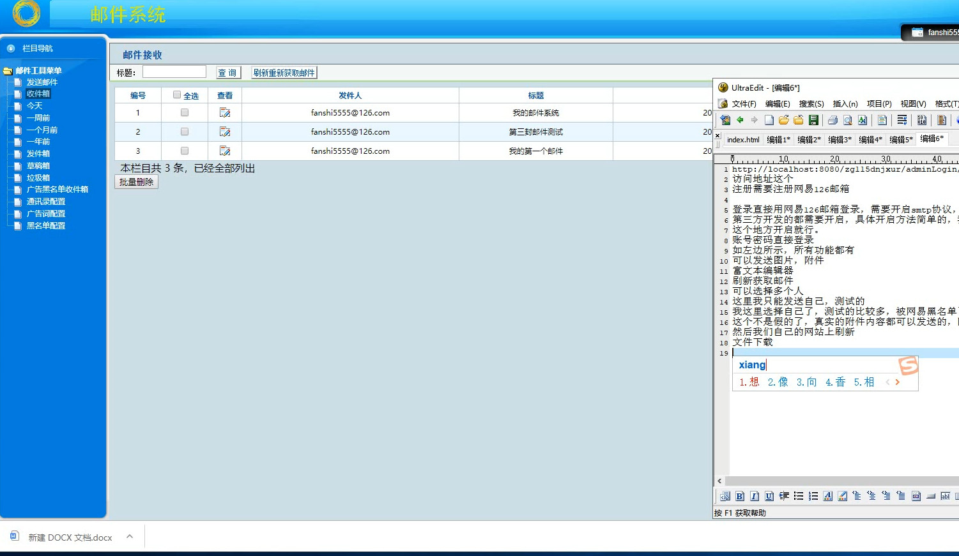Viewport: 959px width, 556px height.
Task: Open the 文件(F) menu in UltraEdit
Action: click(x=744, y=103)
